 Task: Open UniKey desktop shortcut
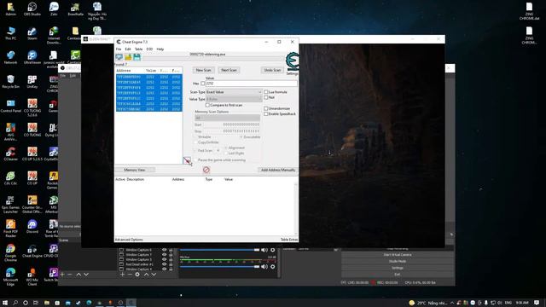coord(32,82)
